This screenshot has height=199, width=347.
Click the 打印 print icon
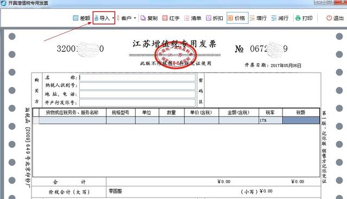[298, 18]
